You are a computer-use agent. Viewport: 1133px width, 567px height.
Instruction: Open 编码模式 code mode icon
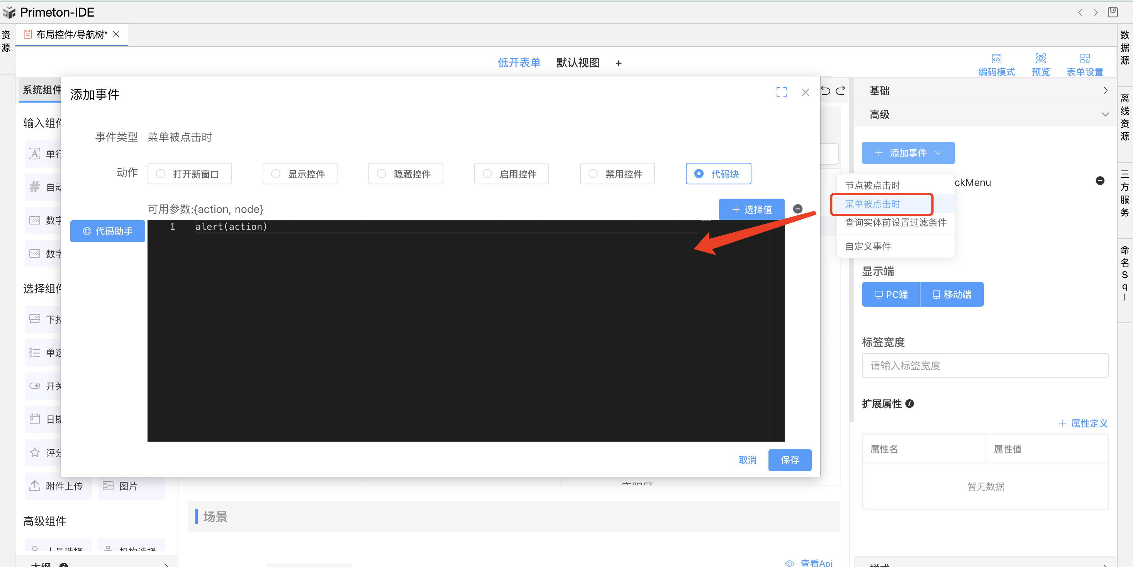(996, 59)
